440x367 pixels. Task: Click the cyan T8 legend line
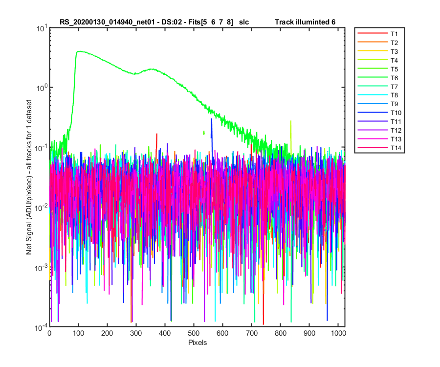tap(373, 94)
